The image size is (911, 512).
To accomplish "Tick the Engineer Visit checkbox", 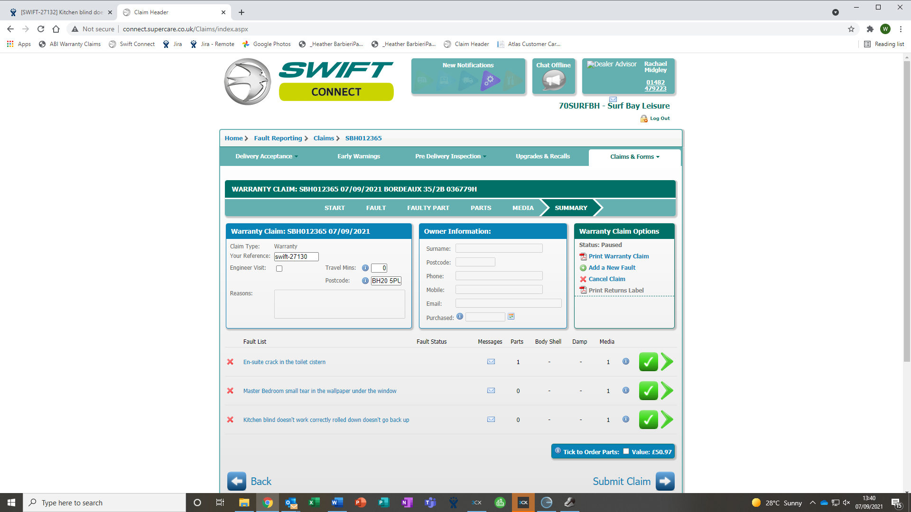I will [x=279, y=269].
